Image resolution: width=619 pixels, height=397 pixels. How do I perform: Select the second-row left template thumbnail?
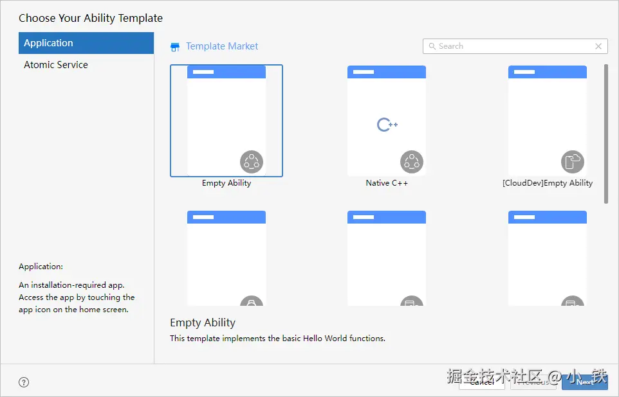pos(226,258)
